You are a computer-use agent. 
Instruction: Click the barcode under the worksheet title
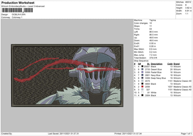[17, 10]
